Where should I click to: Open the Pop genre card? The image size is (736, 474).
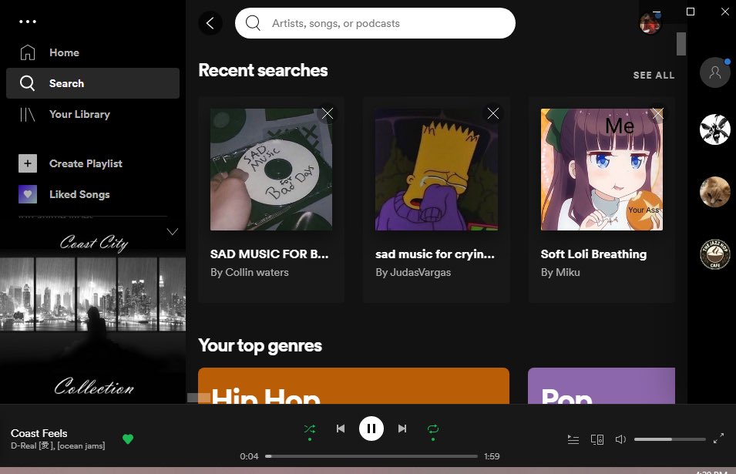[601, 386]
